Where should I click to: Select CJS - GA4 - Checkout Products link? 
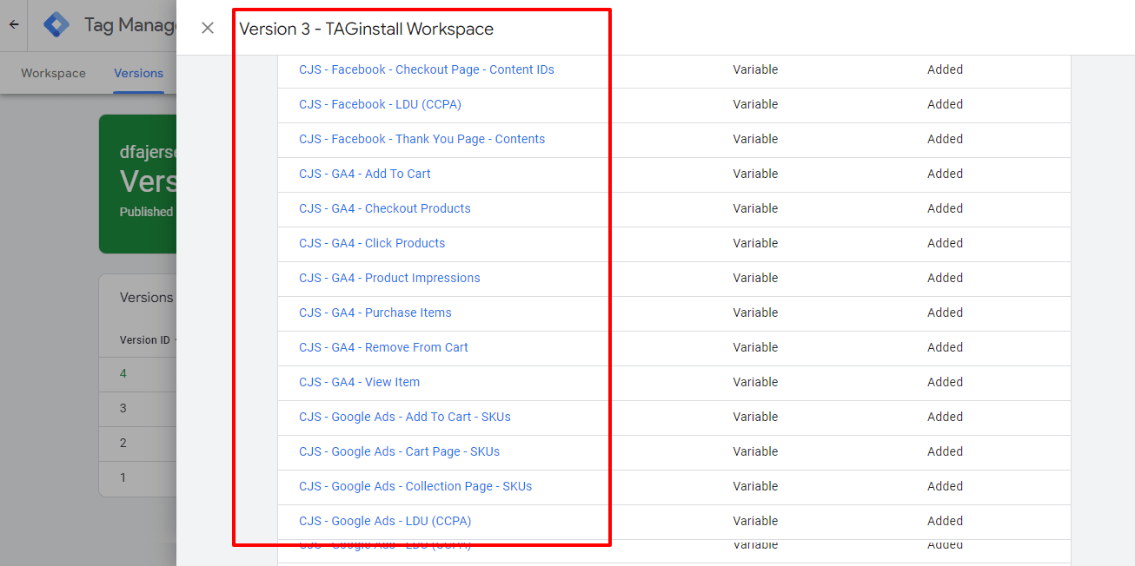(x=384, y=208)
